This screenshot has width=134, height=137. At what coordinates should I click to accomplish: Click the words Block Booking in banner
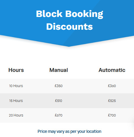coord(70,14)
